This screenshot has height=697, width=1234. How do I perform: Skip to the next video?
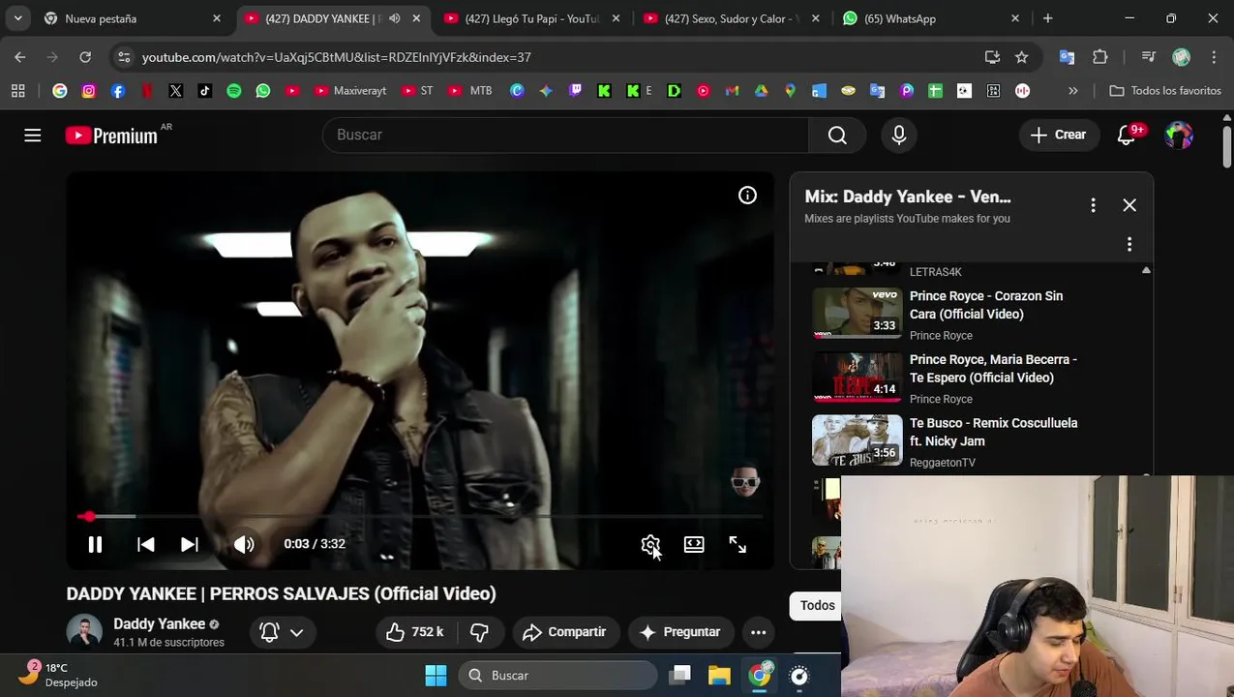point(190,544)
